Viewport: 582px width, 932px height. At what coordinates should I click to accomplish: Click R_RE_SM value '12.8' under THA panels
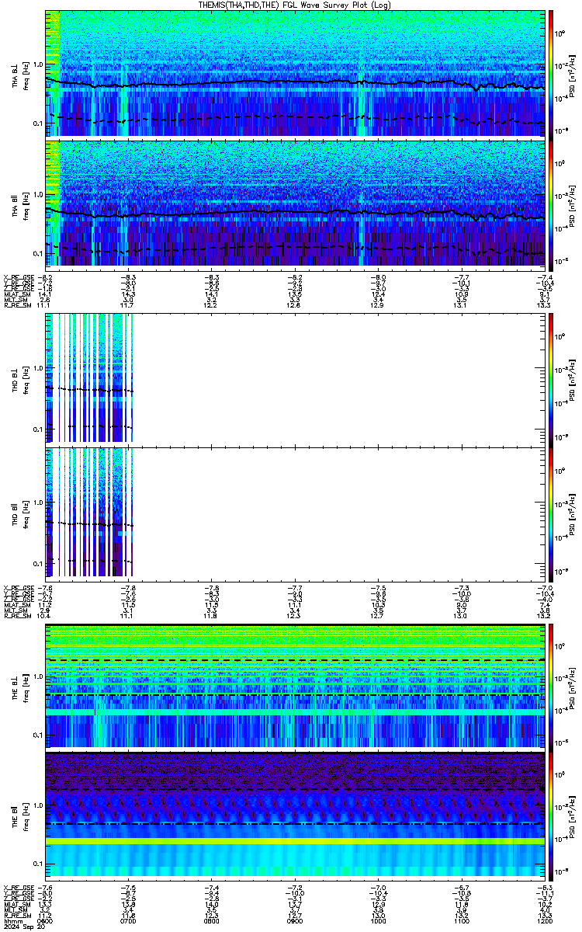click(x=296, y=304)
